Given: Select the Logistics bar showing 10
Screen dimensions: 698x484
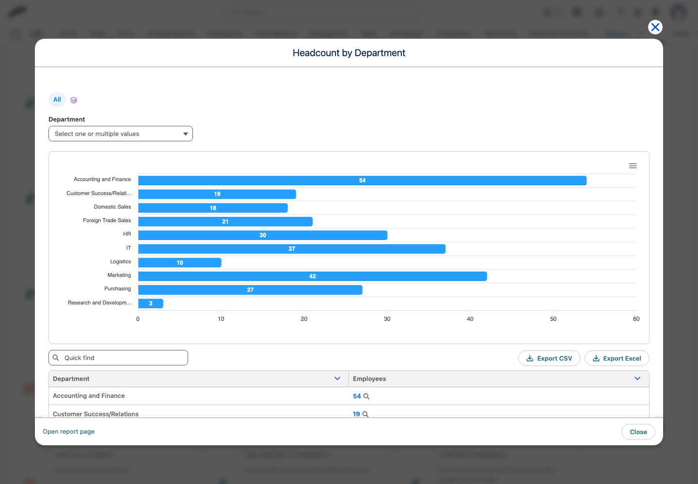Looking at the screenshot, I should pos(180,263).
